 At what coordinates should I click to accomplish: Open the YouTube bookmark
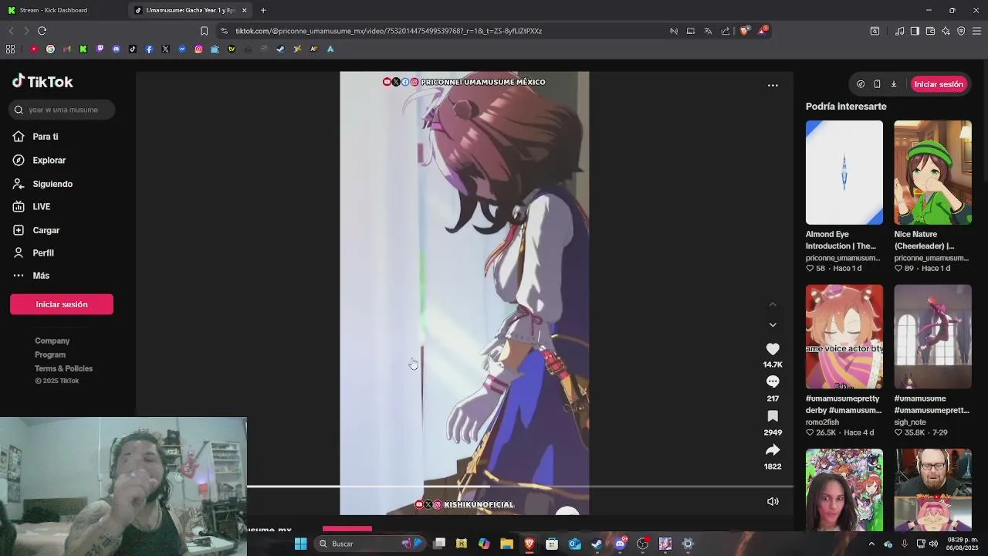pyautogui.click(x=34, y=49)
